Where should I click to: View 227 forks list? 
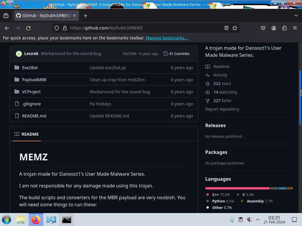point(219,101)
